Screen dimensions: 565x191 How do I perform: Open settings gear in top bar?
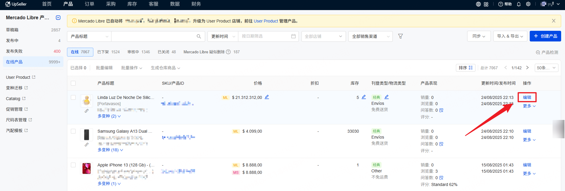coord(528,4)
